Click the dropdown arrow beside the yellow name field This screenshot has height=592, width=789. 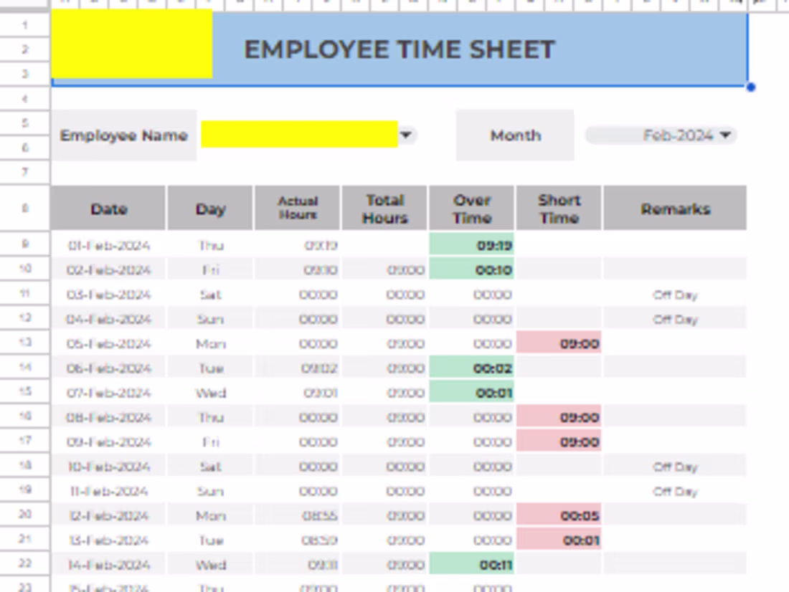click(407, 135)
